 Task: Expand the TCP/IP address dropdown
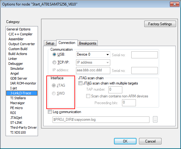coord(93,62)
